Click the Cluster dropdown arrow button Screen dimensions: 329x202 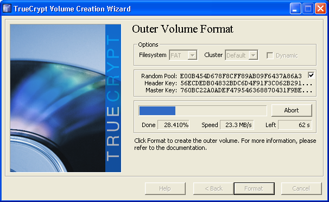253,55
